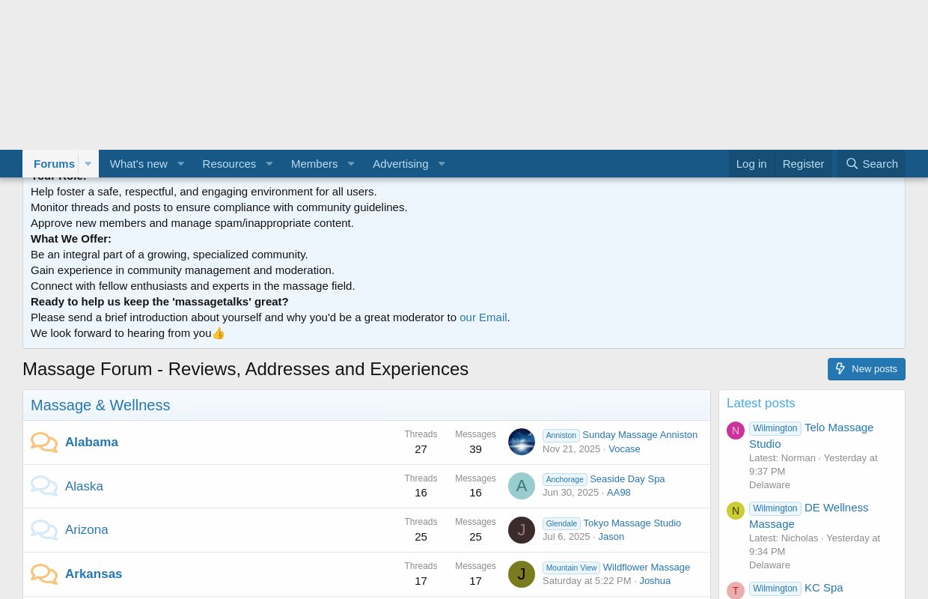Click Norman's avatar in Latest posts
The image size is (928, 599).
pyautogui.click(x=736, y=431)
